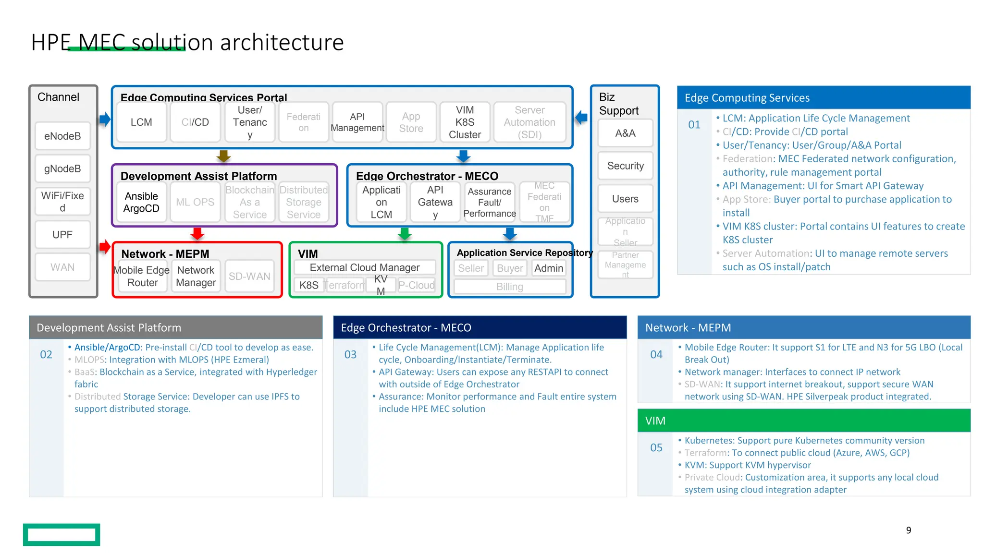Click the blue arrow above Edge Orchestrator - MECO
The image size is (984, 553).
(463, 156)
